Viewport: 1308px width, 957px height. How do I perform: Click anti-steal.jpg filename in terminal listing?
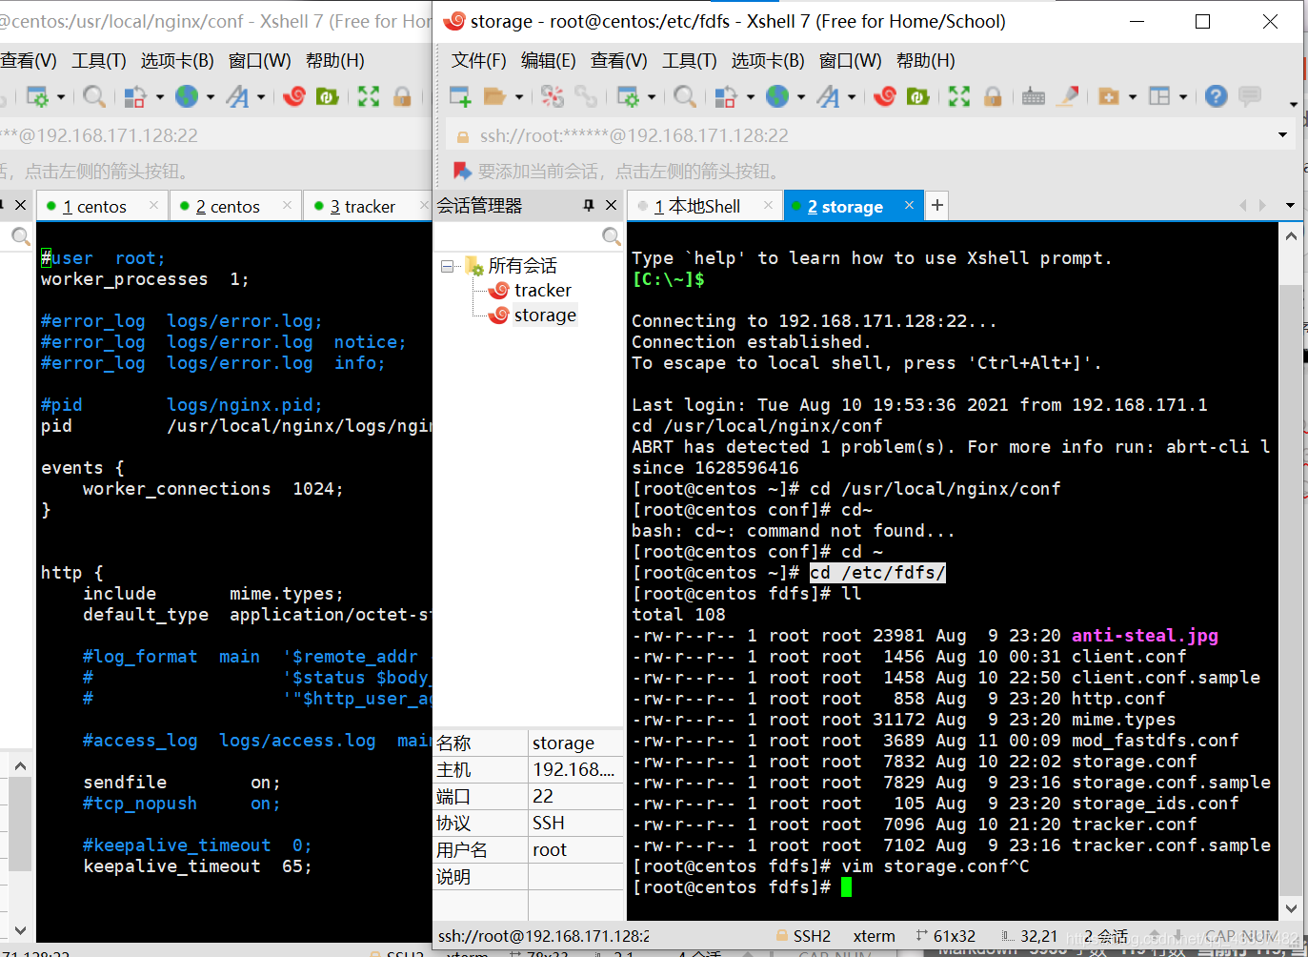point(1145,636)
